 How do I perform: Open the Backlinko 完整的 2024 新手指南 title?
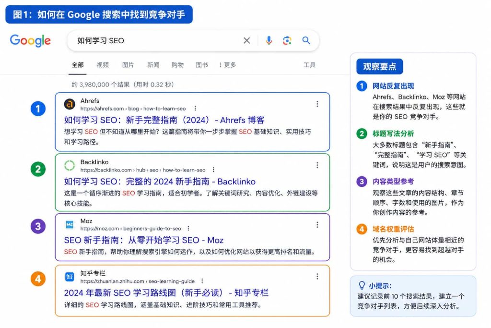coord(160,182)
